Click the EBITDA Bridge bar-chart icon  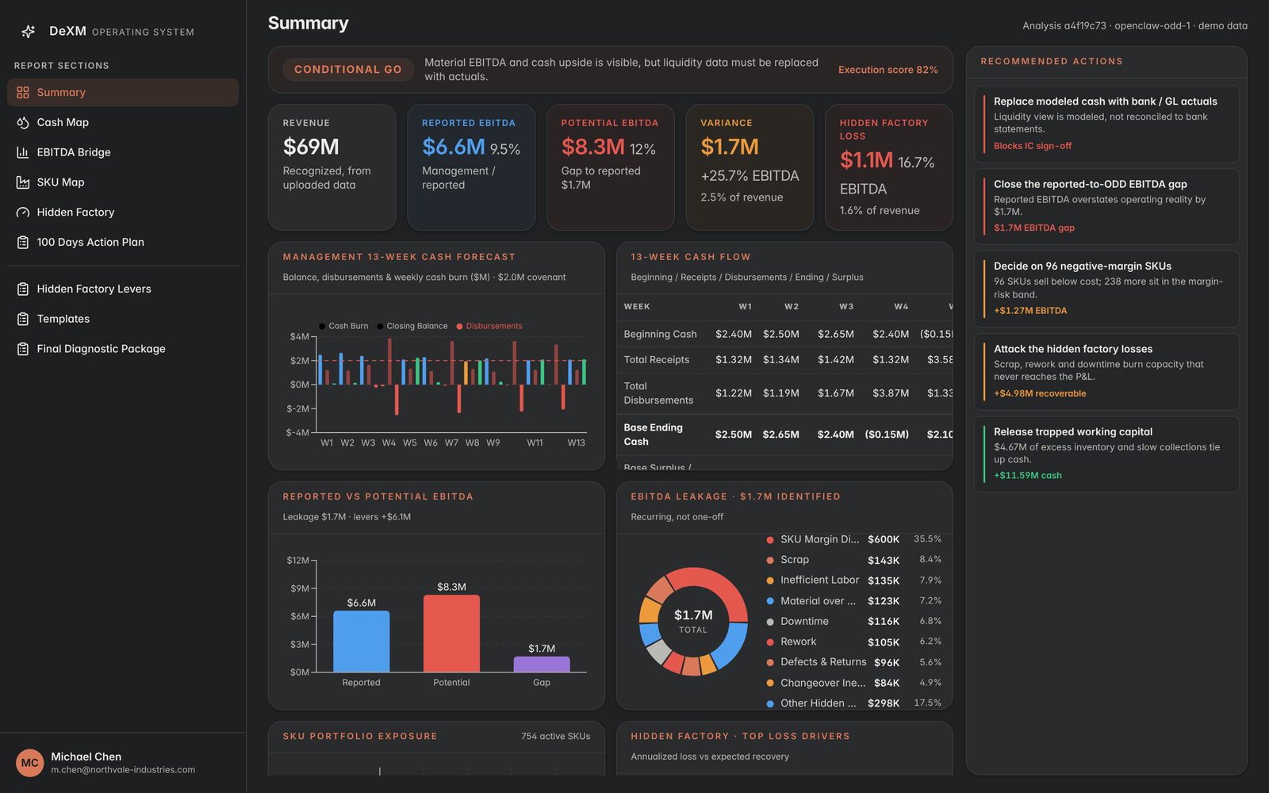(x=22, y=152)
